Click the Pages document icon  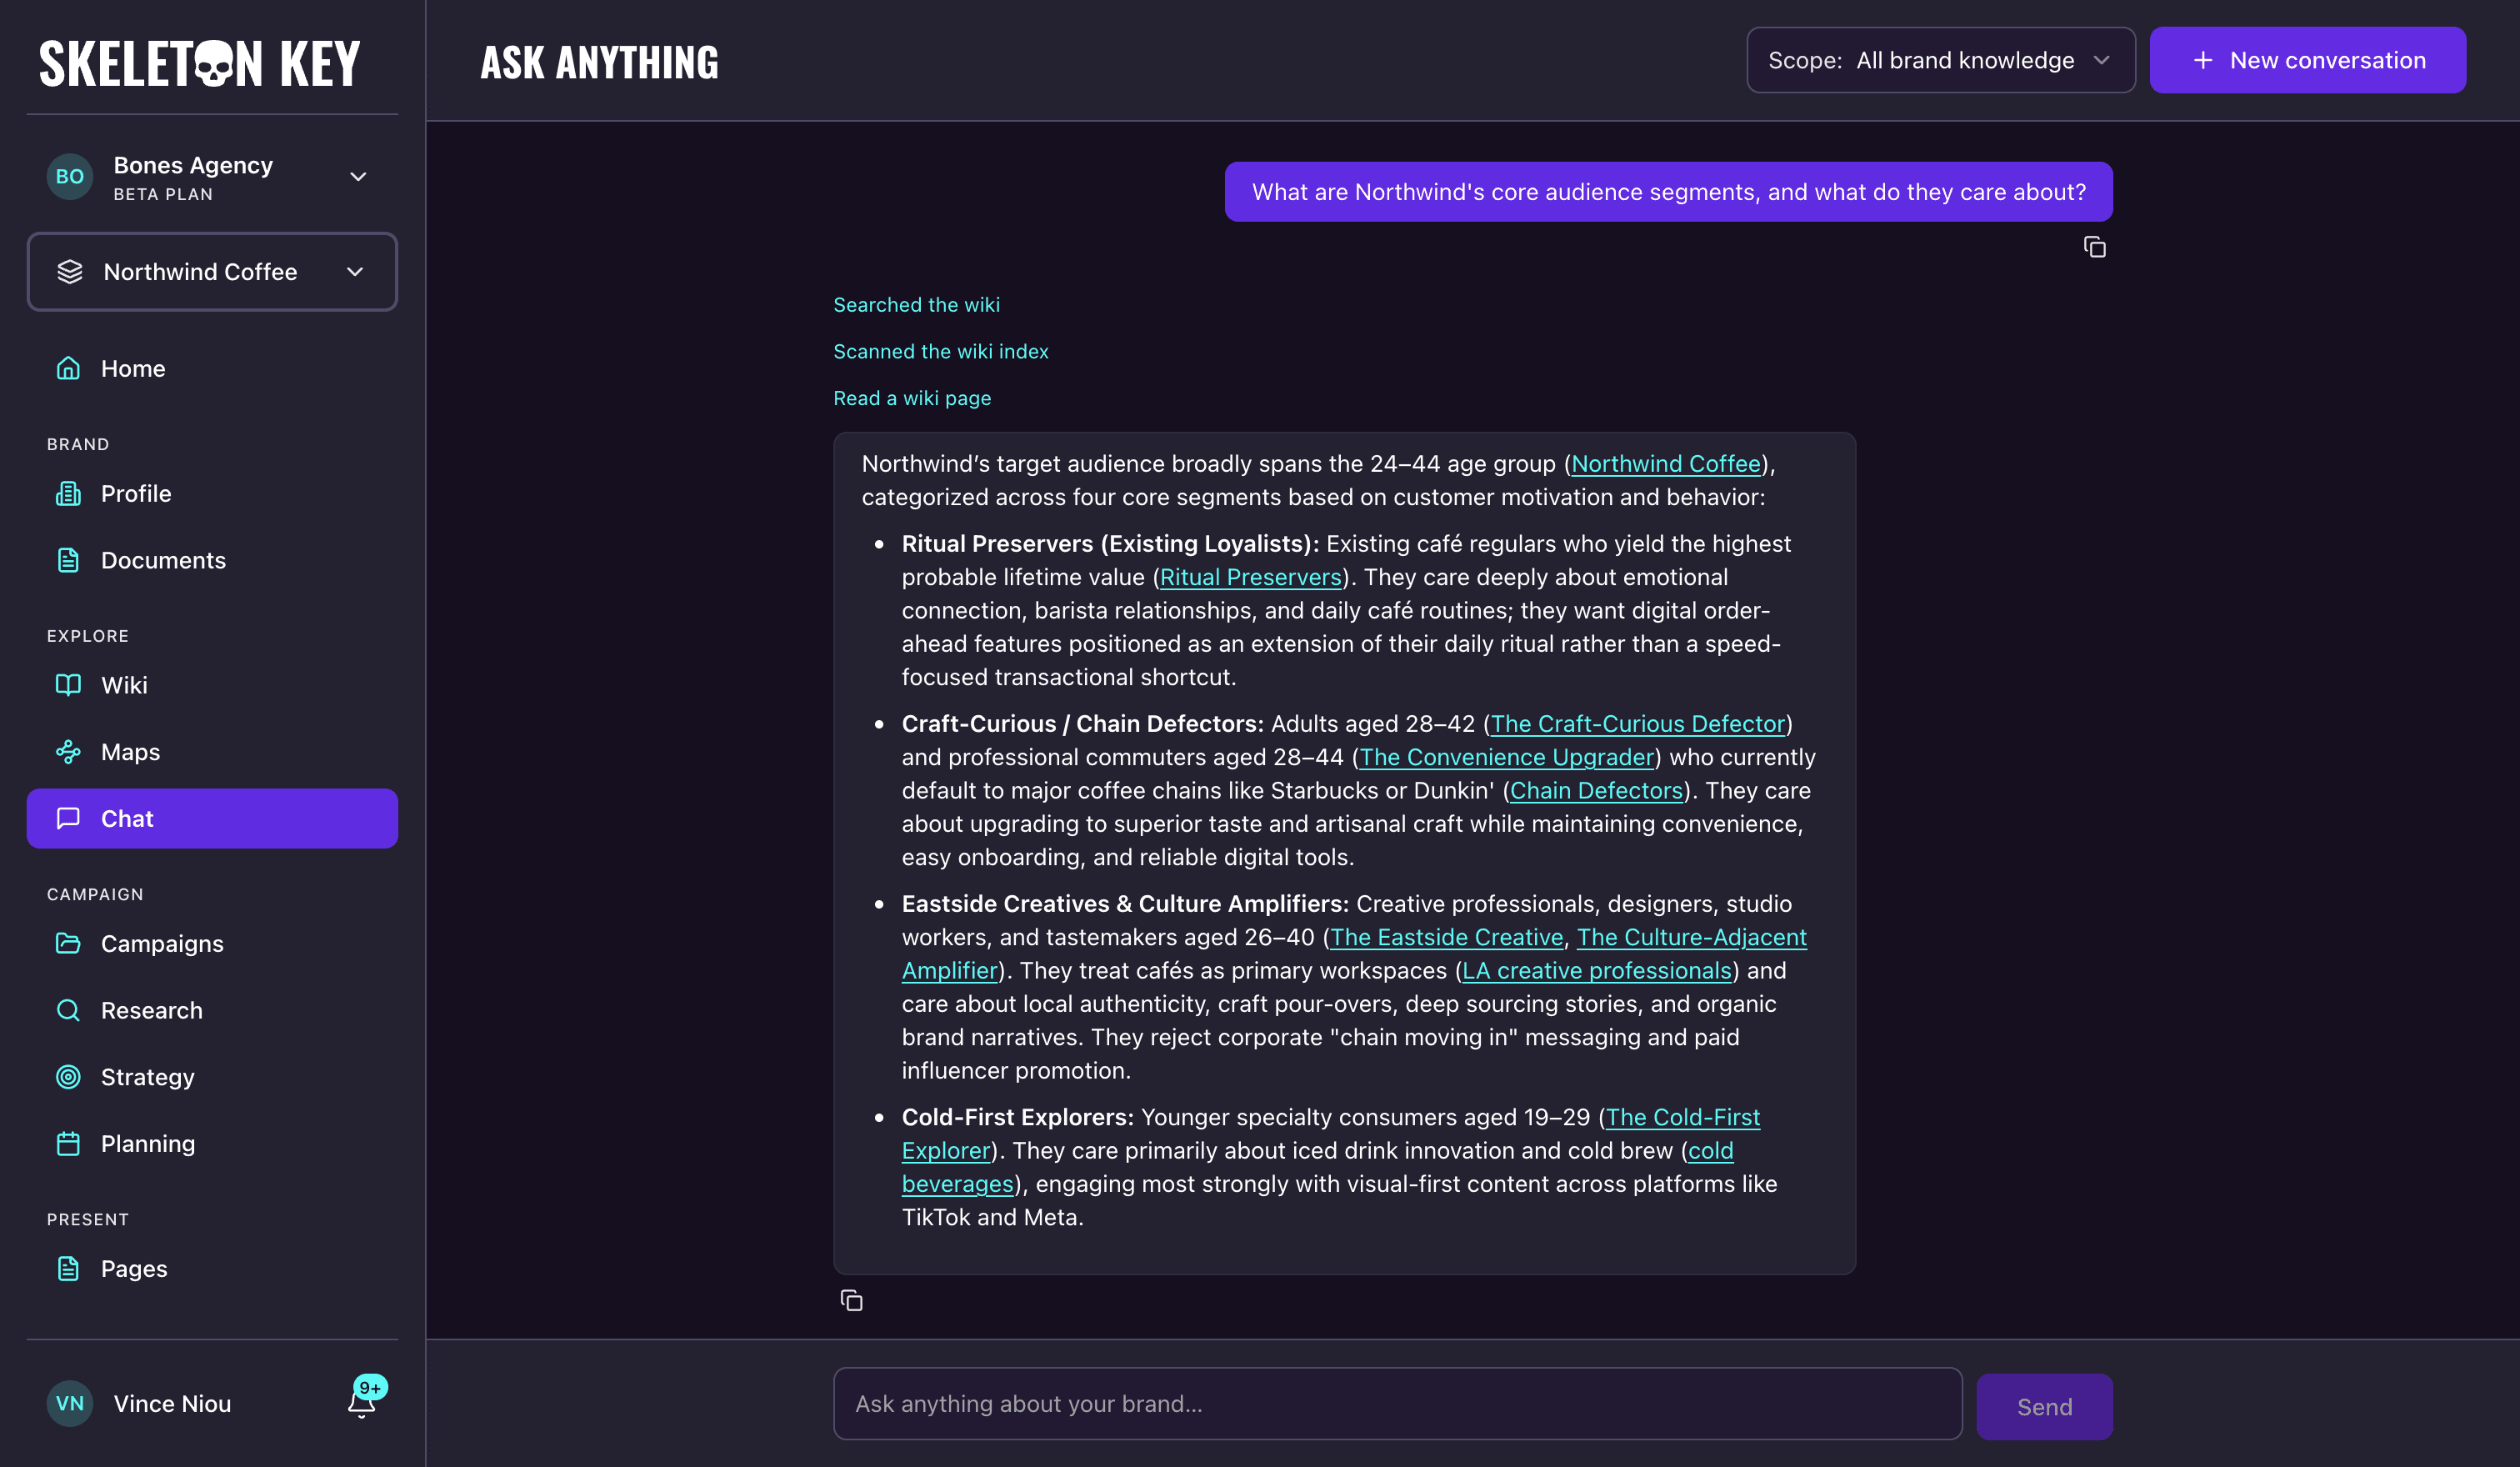tap(68, 1268)
